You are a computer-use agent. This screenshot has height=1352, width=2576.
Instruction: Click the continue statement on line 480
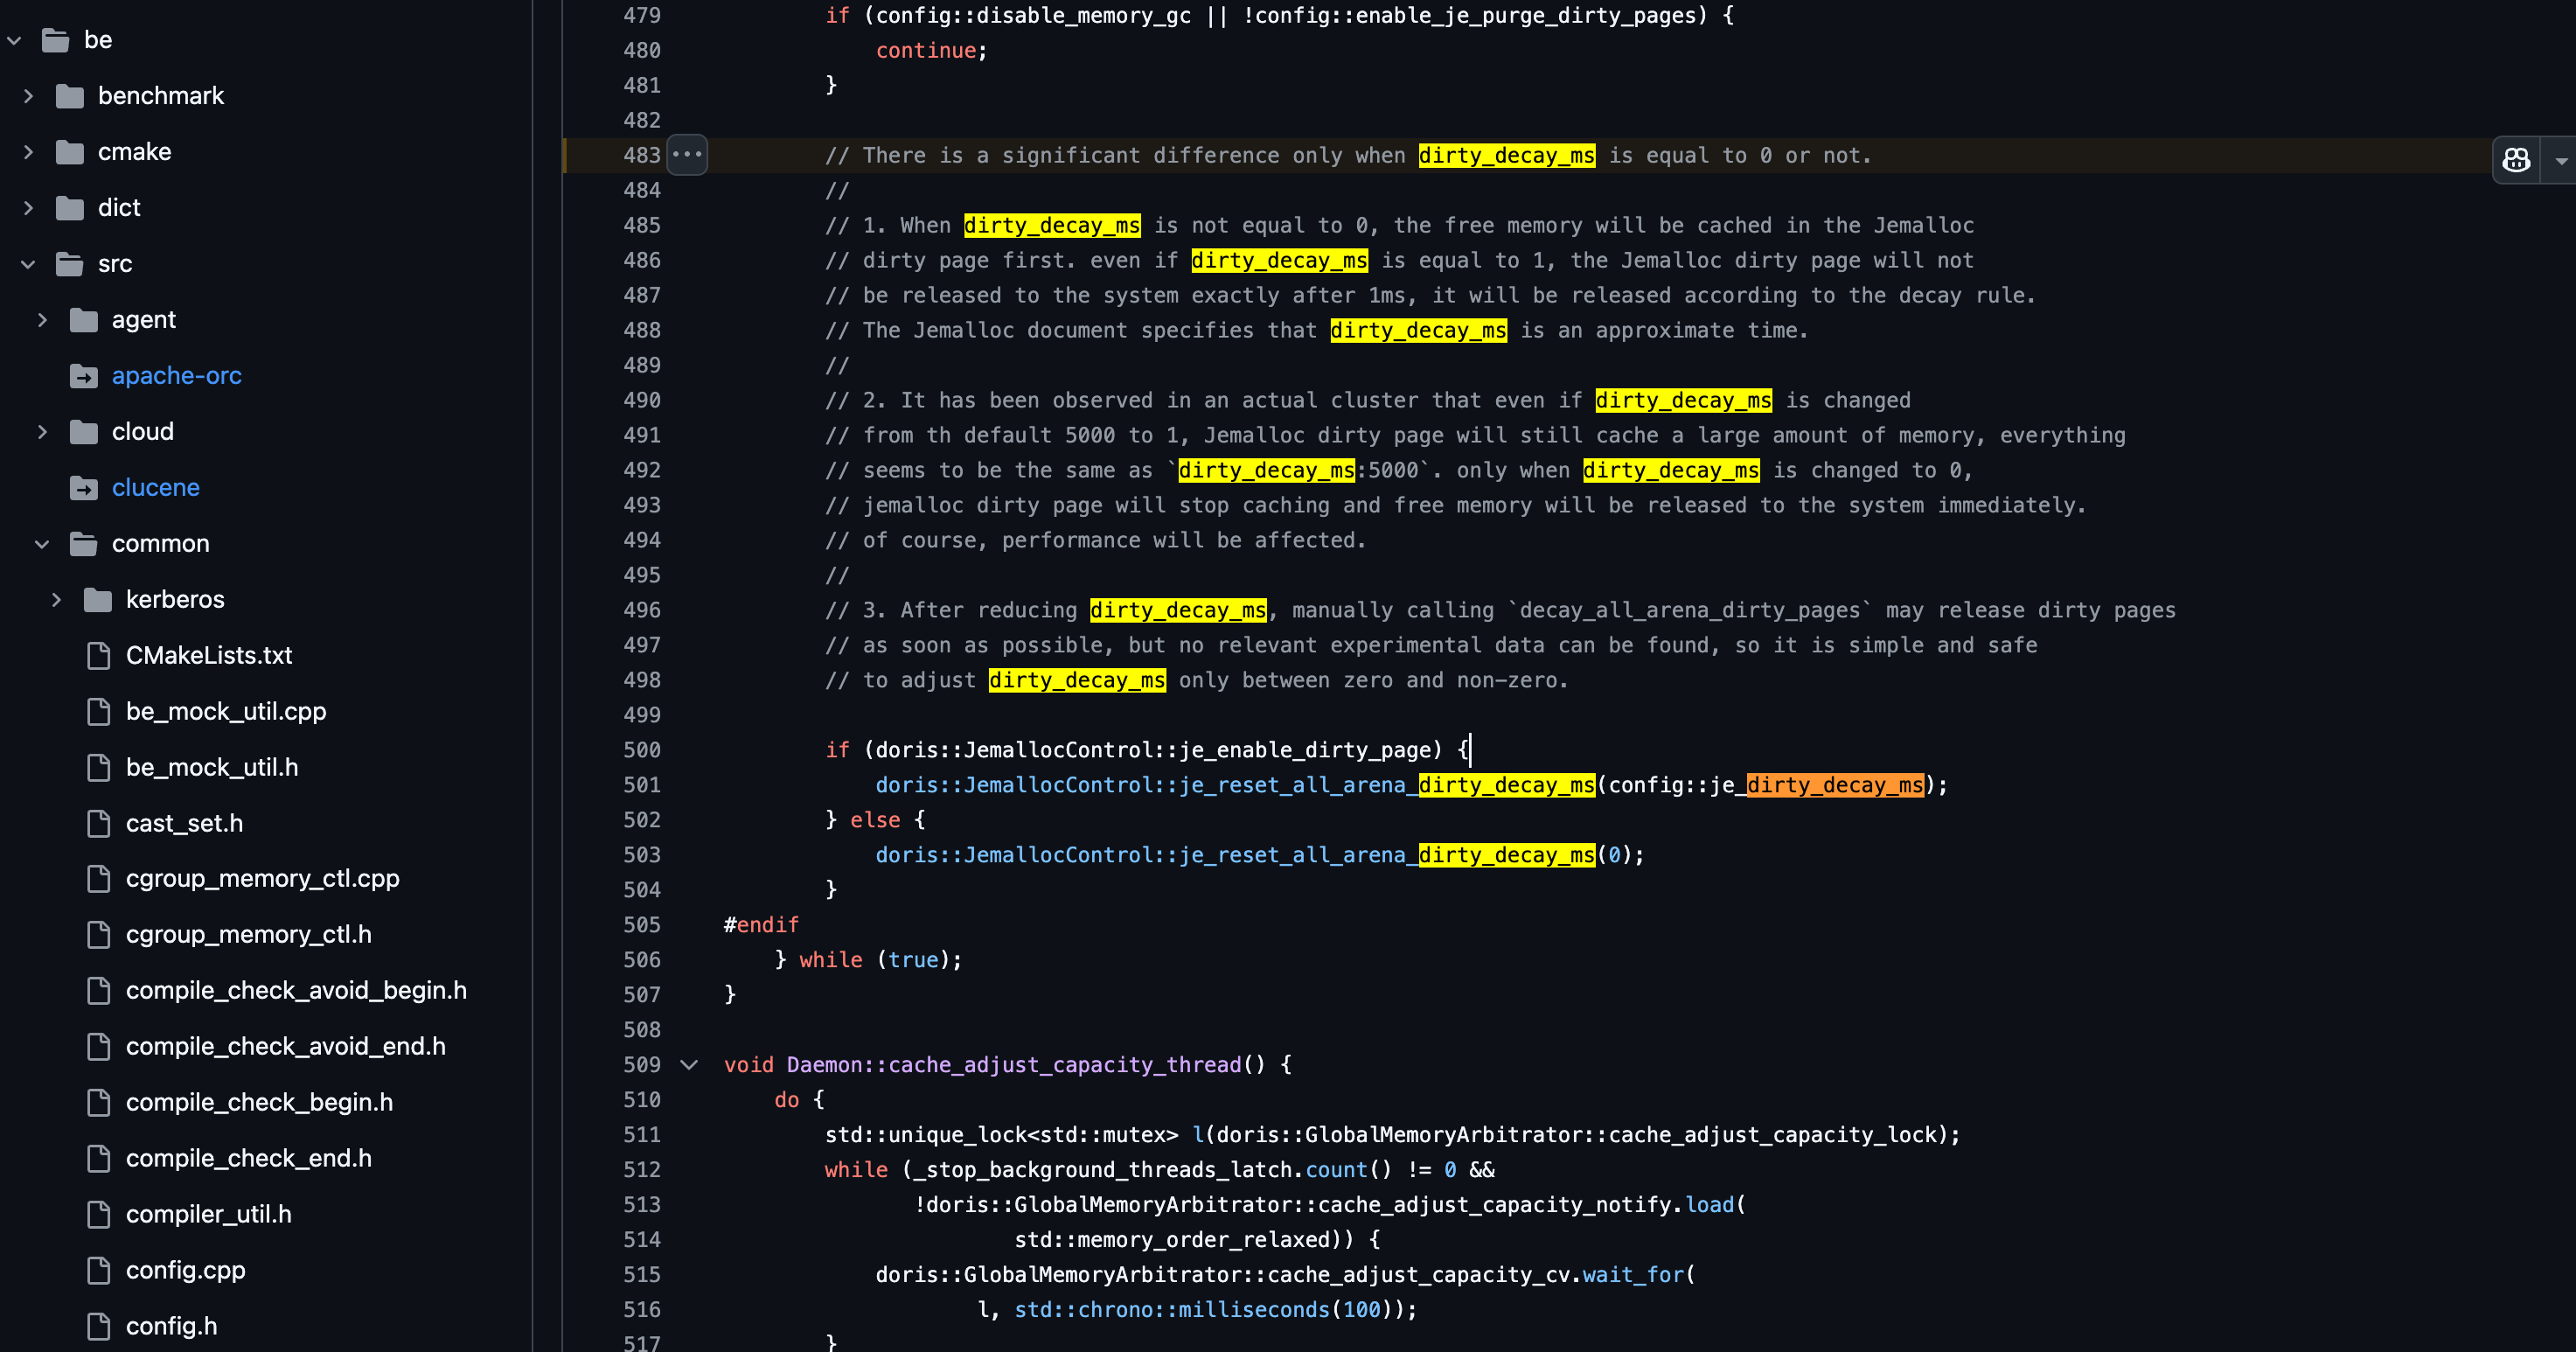[x=925, y=51]
